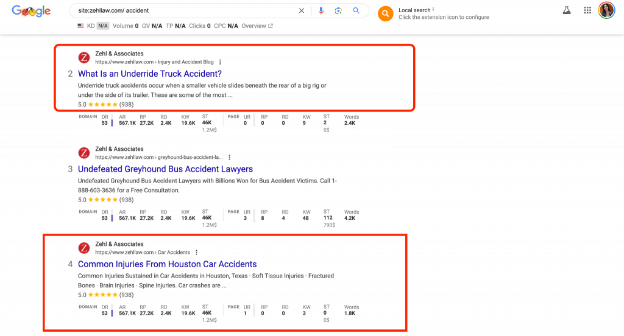Open 'Common Injuries From Houston Car Accidents'
Image resolution: width=624 pixels, height=336 pixels.
[168, 264]
